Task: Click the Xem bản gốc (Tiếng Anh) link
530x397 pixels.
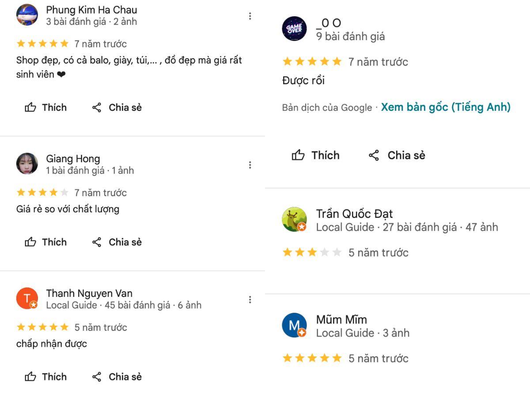Action: tap(446, 107)
